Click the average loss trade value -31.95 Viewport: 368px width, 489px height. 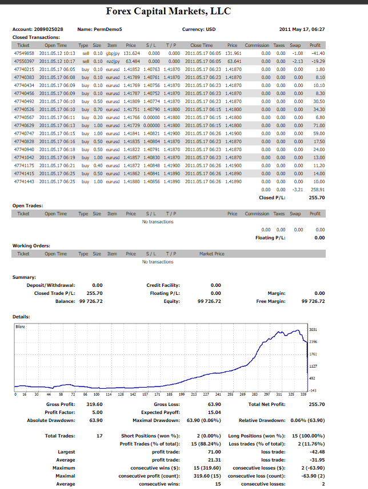(317, 460)
